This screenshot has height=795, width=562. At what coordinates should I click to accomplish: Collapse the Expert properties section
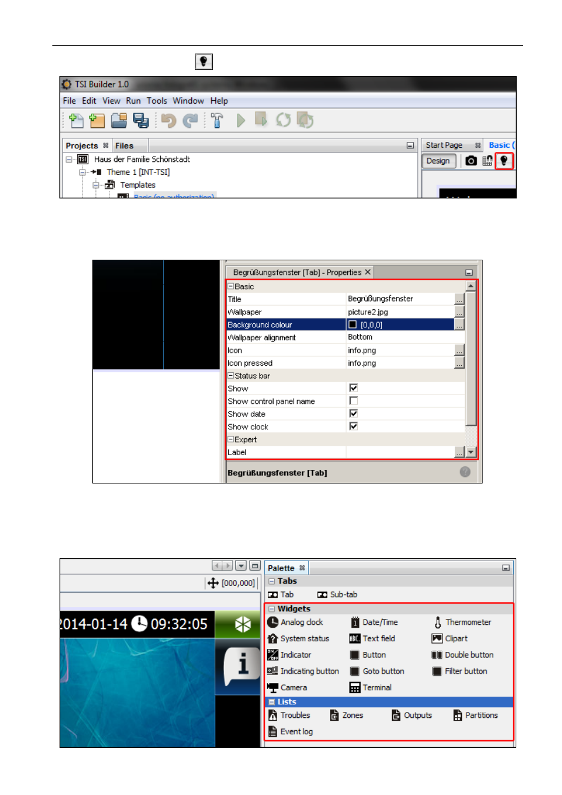(x=231, y=439)
